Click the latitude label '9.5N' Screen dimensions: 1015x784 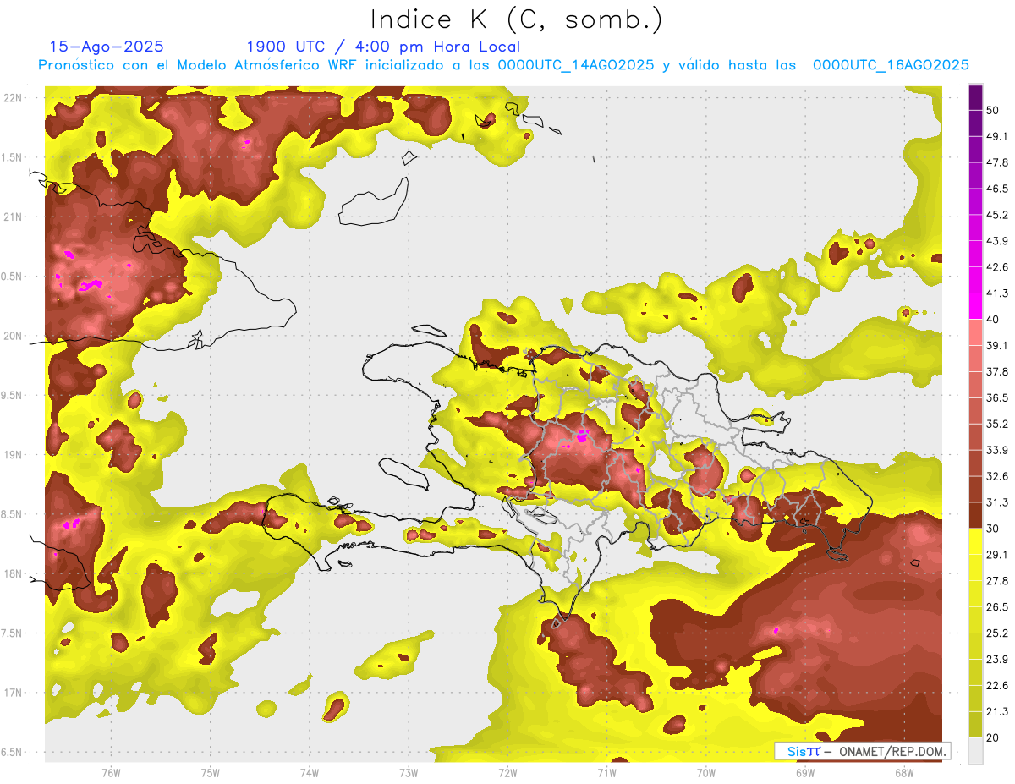13,395
